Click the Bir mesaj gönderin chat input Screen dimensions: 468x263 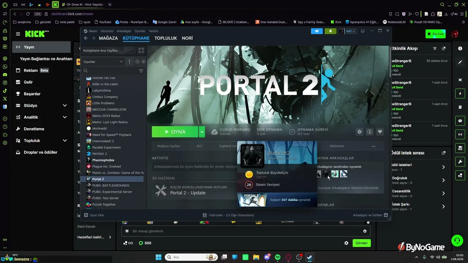(x=246, y=231)
